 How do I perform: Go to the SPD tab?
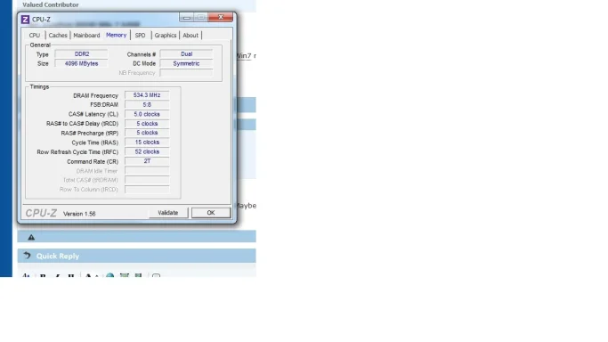140,36
